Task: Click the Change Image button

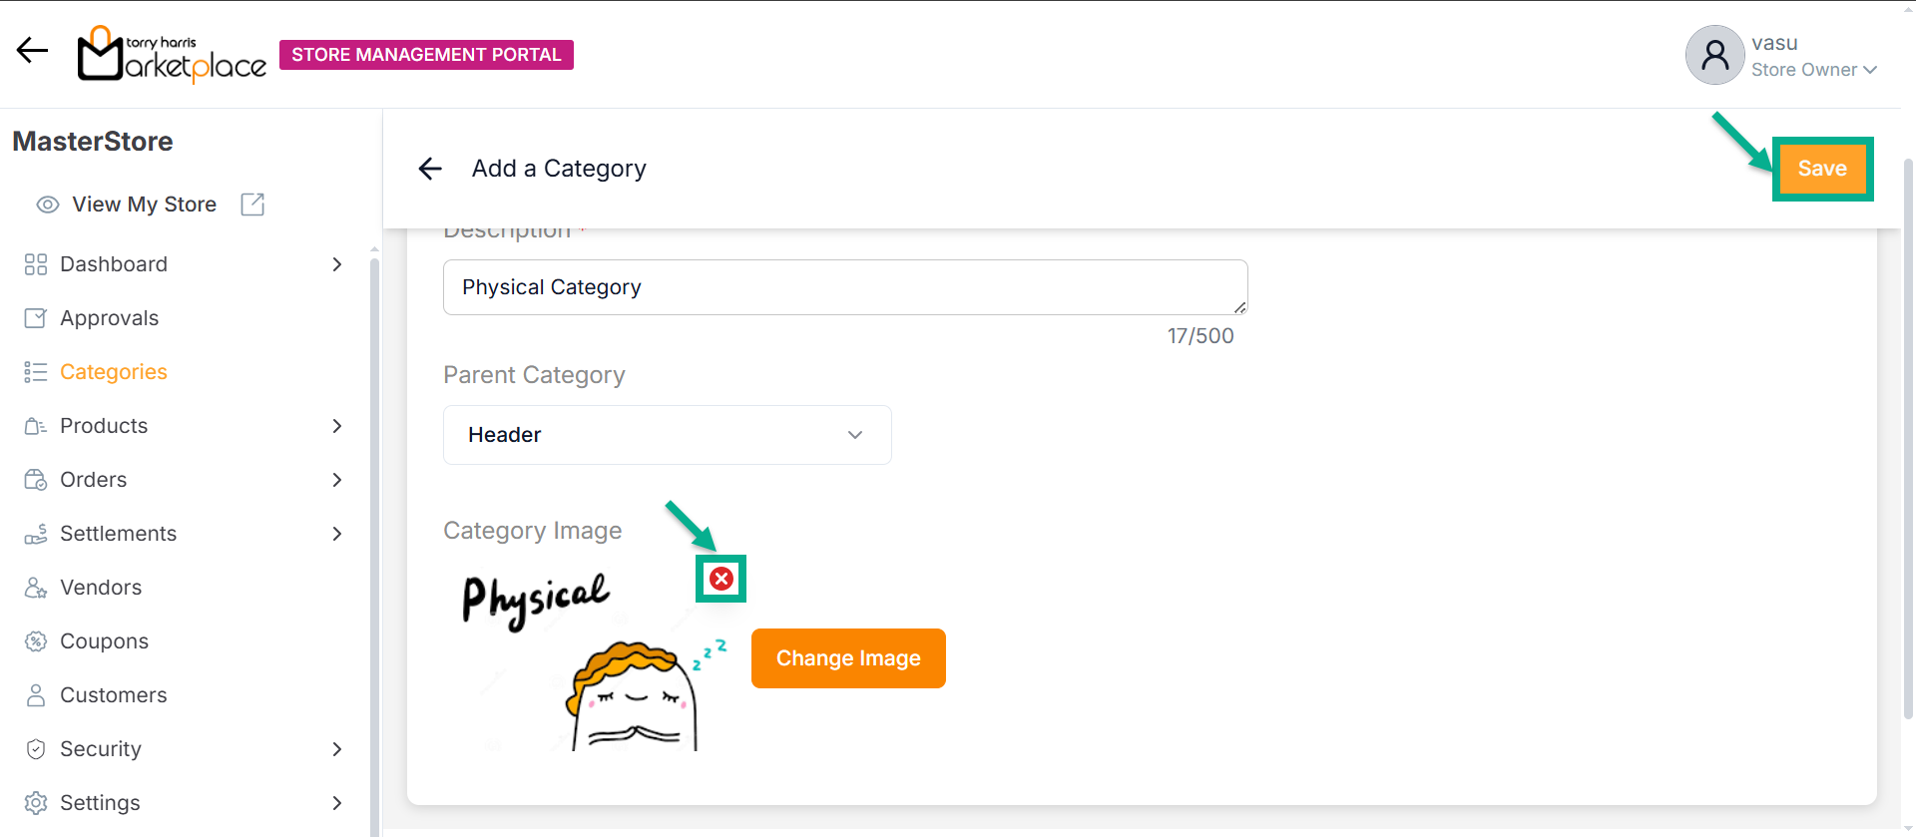Action: click(x=848, y=658)
